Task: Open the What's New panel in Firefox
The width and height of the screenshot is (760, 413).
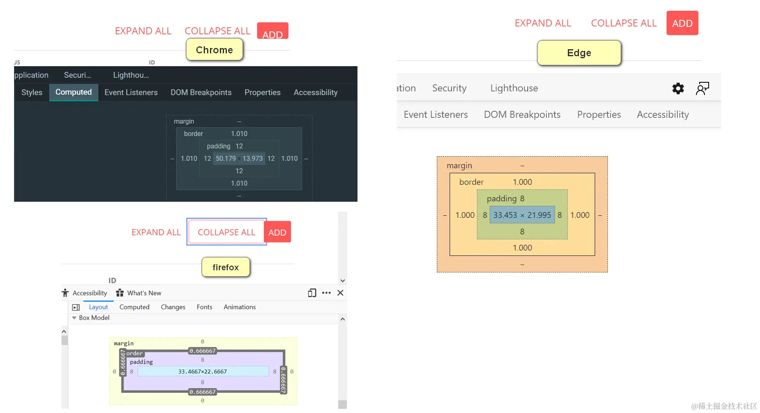Action: point(139,293)
